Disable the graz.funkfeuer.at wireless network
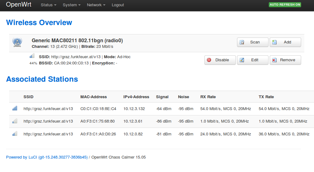This screenshot has width=314, height=172. coord(220,60)
